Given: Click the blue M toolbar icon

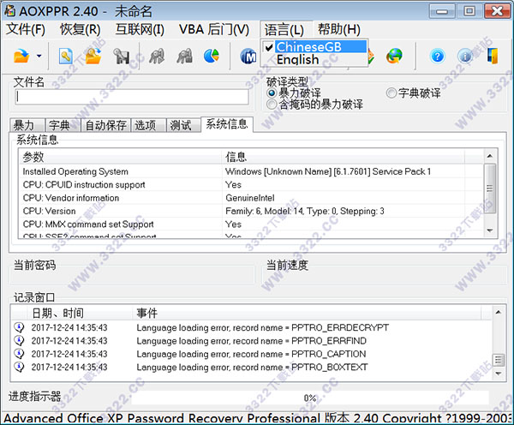Looking at the screenshot, I should point(248,57).
